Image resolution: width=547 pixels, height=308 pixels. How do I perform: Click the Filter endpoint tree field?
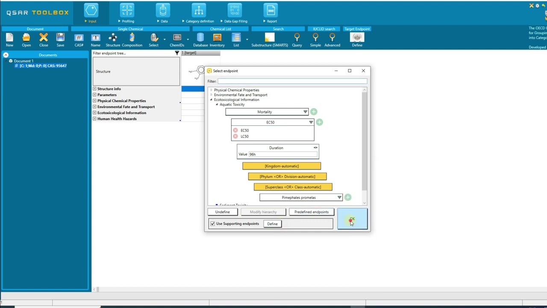133,53
